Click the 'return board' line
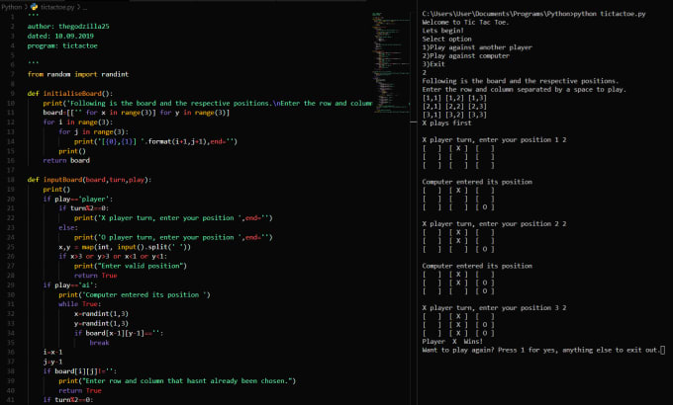This screenshot has height=405, width=673. point(66,160)
